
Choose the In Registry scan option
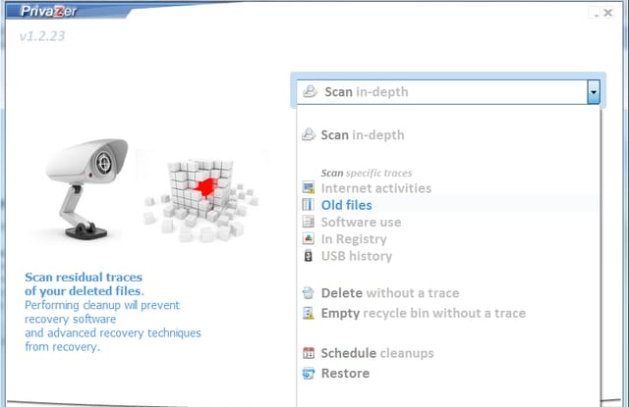pyautogui.click(x=354, y=239)
